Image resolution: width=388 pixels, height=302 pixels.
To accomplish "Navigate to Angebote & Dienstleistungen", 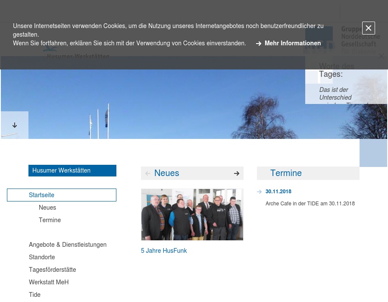I will [68, 245].
